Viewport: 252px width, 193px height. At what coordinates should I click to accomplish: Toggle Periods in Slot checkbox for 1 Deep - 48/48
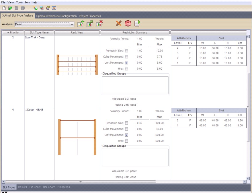pyautogui.click(x=126, y=123)
